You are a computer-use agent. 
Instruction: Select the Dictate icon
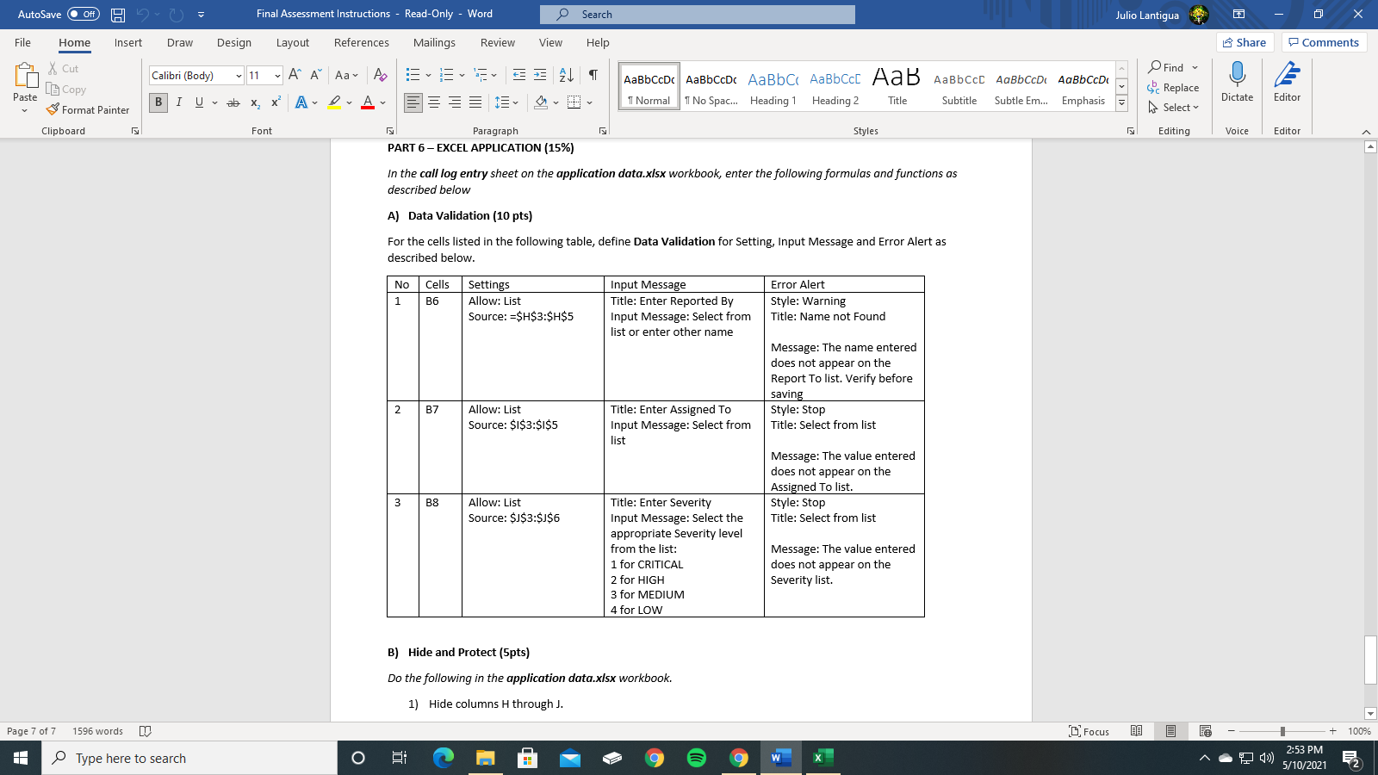(x=1238, y=84)
